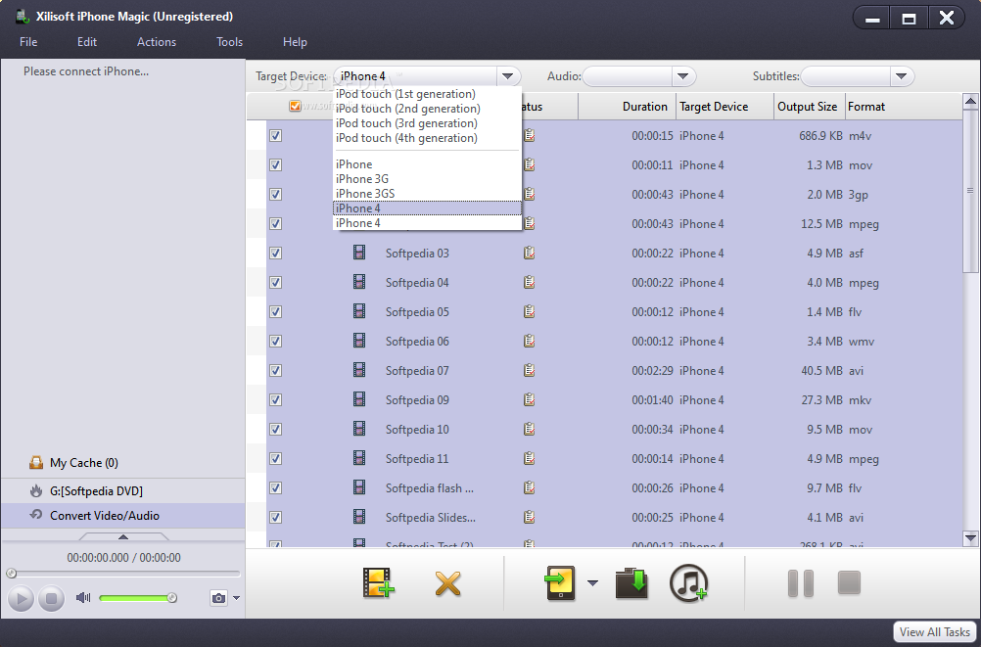Uncheck the Softpedia 06 checkbox
981x647 pixels.
[275, 341]
